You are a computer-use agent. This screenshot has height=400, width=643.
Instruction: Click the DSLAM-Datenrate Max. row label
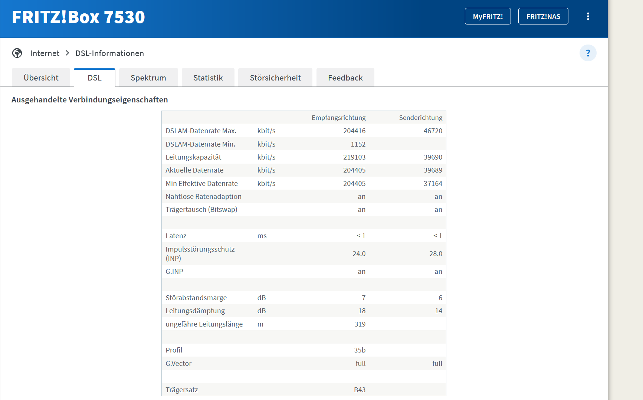(x=201, y=131)
